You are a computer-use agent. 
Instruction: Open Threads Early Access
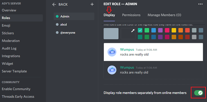click(x=18, y=97)
